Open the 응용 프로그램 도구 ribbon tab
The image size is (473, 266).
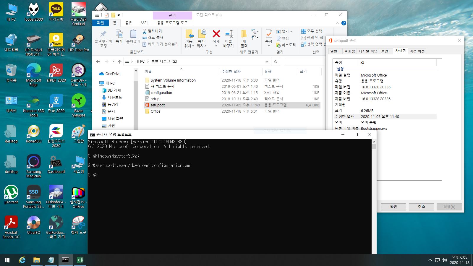[172, 23]
